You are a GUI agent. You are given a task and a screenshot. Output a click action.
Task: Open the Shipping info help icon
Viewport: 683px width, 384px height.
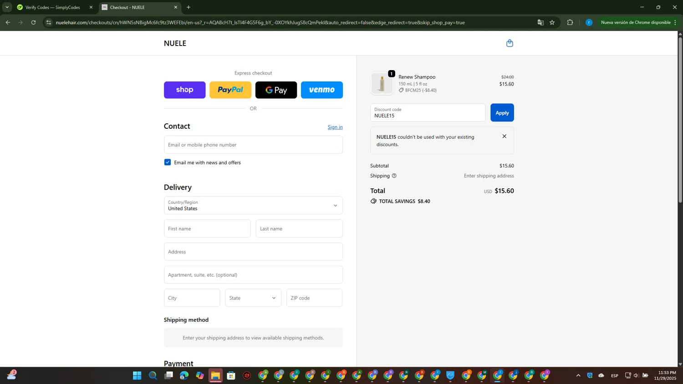click(394, 176)
